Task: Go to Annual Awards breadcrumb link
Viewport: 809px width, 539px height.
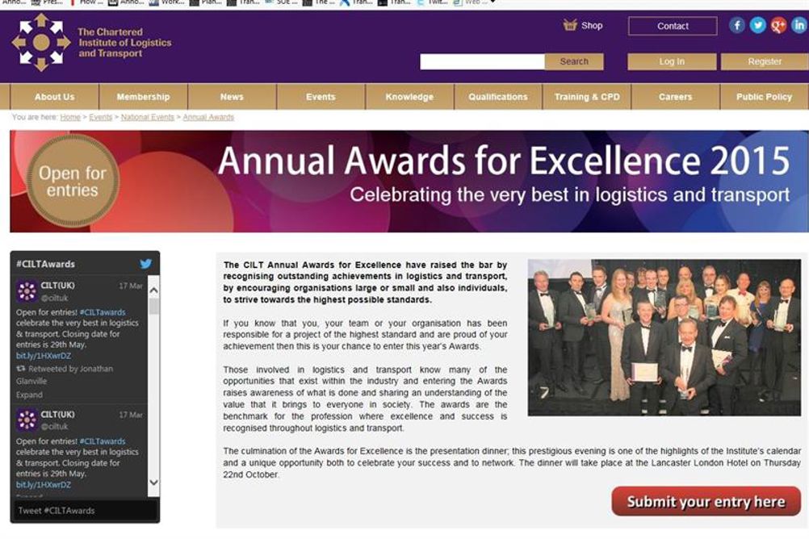Action: pyautogui.click(x=208, y=117)
